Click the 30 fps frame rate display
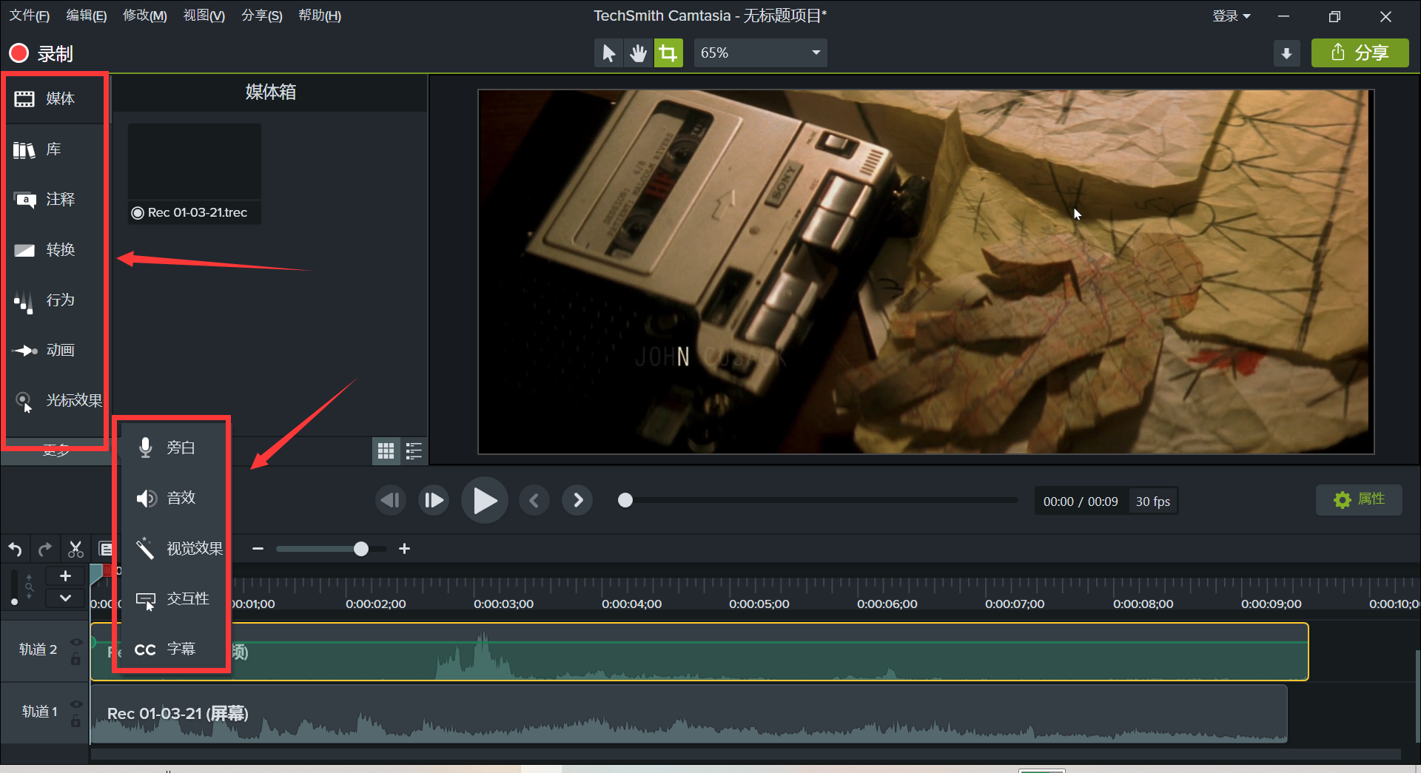Viewport: 1421px width, 773px height. tap(1152, 502)
